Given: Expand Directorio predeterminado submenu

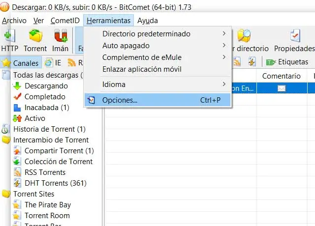Looking at the screenshot, I should (158, 34).
